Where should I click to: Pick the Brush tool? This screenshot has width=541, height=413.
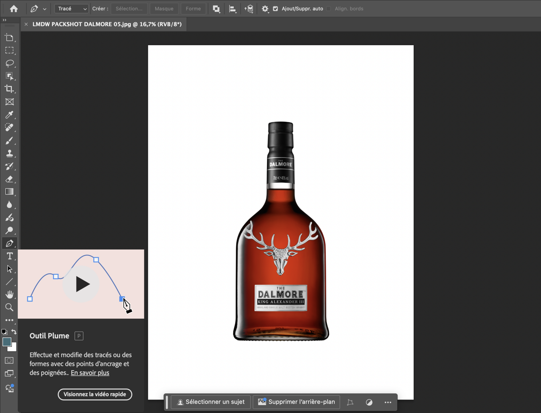click(x=10, y=140)
